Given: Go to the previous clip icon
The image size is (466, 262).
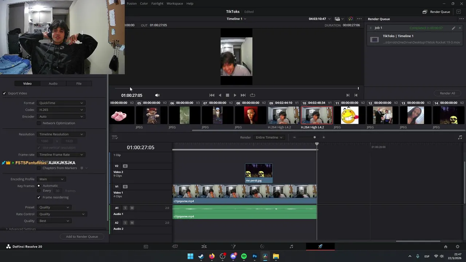Looking at the screenshot, I should click(x=356, y=95).
